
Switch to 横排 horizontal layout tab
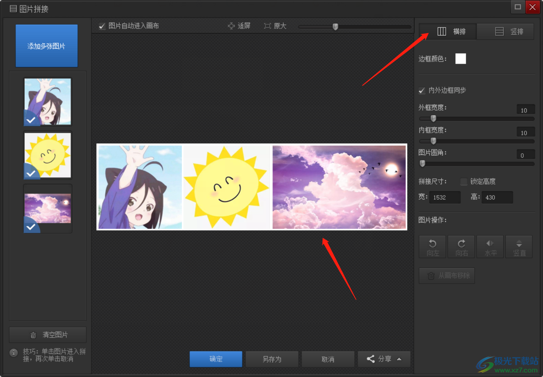pyautogui.click(x=448, y=31)
